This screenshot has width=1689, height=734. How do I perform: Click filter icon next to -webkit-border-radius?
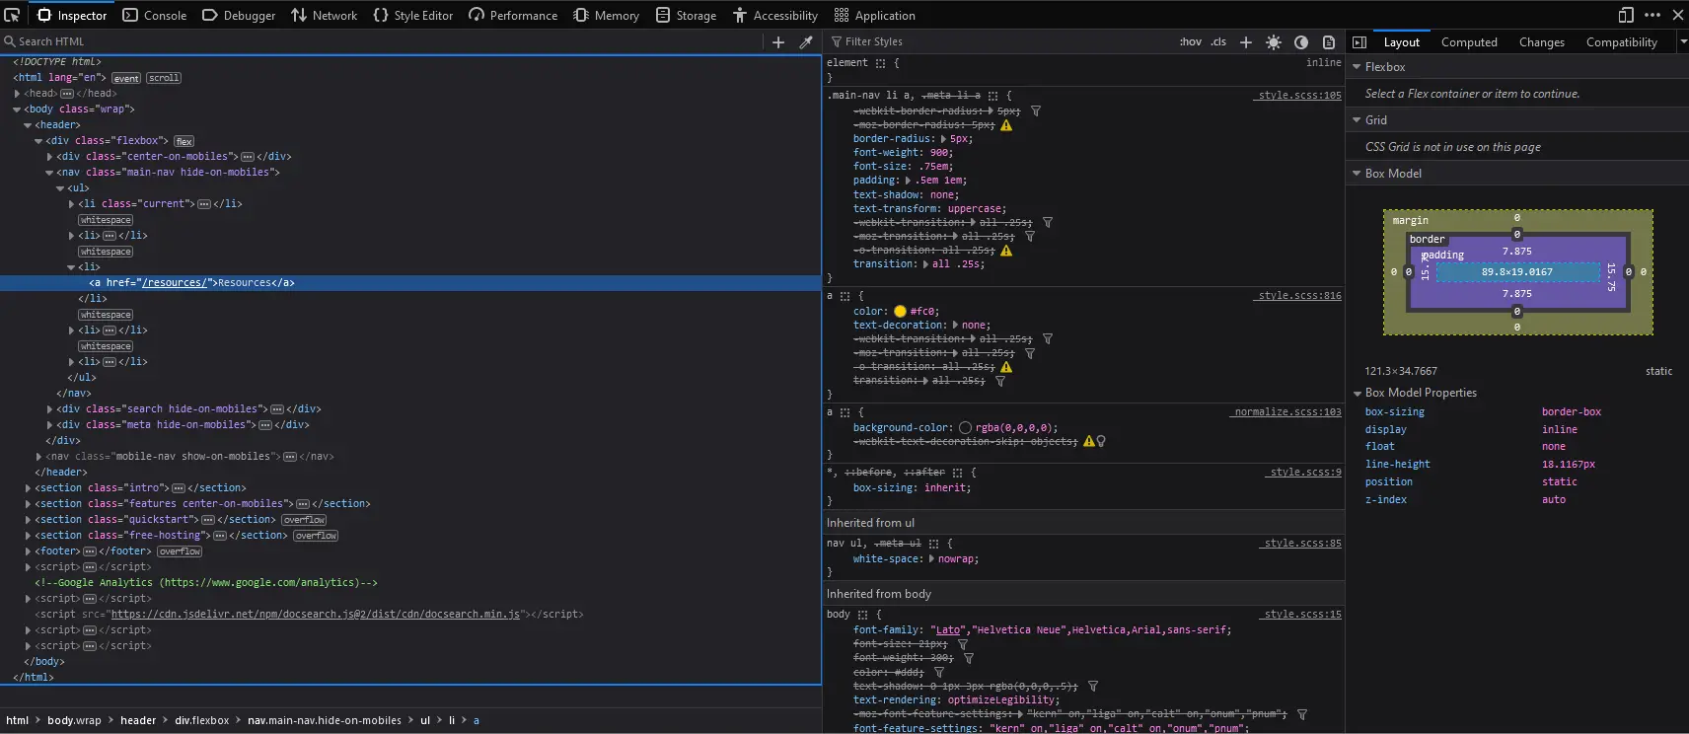click(1036, 111)
